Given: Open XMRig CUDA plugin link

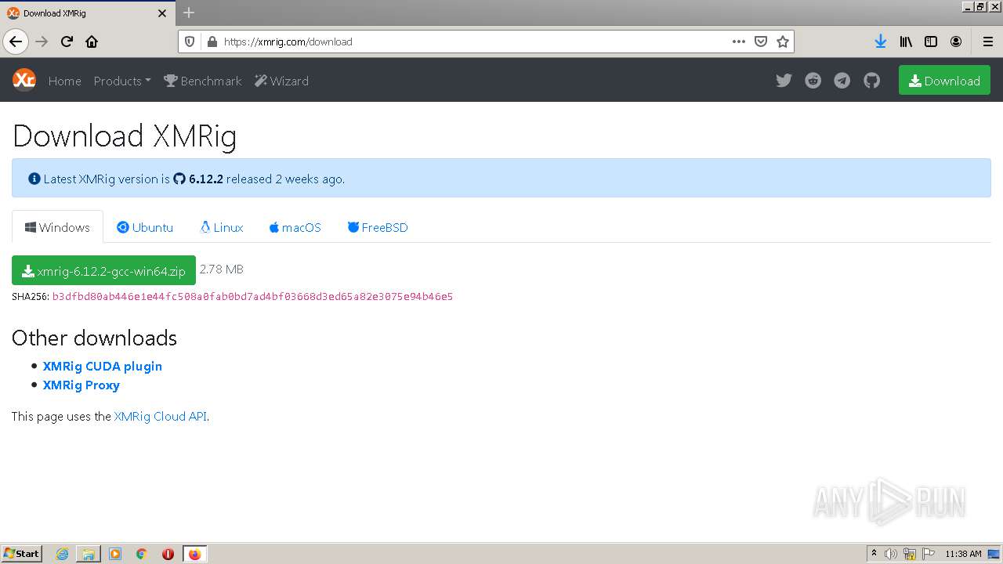Looking at the screenshot, I should point(103,366).
